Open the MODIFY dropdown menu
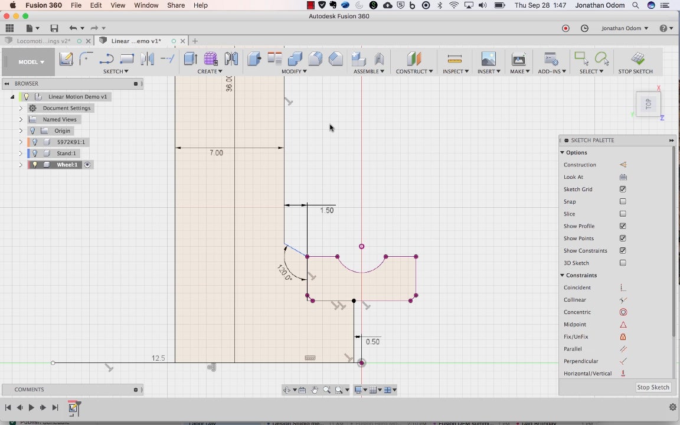The width and height of the screenshot is (680, 425). tap(294, 71)
